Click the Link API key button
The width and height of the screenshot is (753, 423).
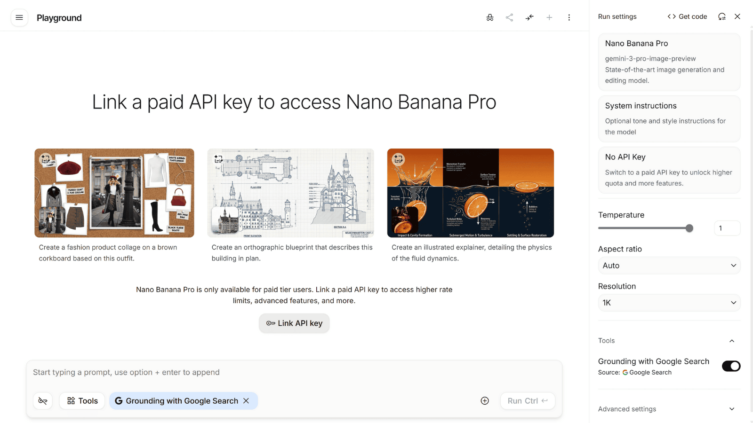click(294, 323)
